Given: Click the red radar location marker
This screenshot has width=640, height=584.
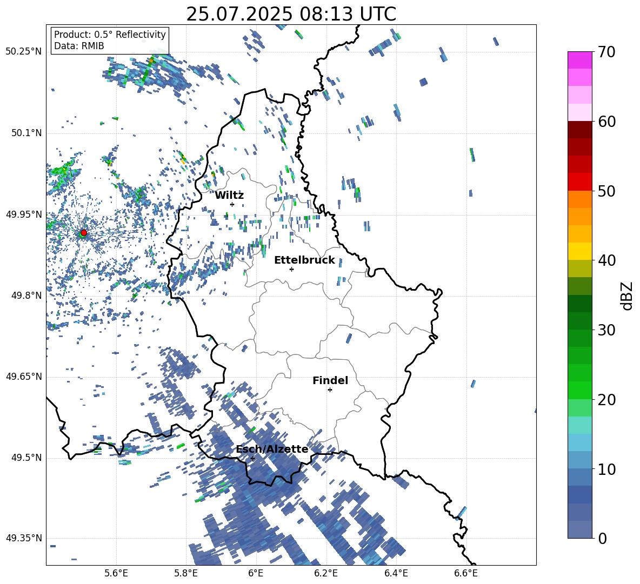Looking at the screenshot, I should coord(84,233).
